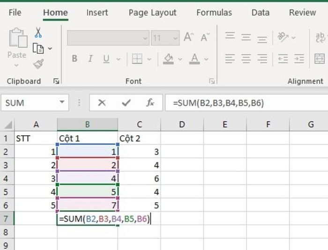Select column C header
This screenshot has width=328, height=250.
point(139,125)
